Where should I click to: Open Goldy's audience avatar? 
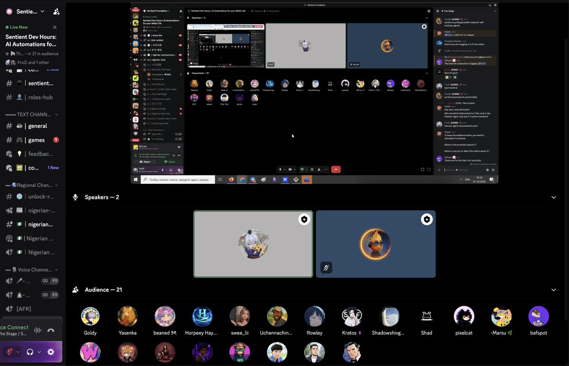click(90, 316)
